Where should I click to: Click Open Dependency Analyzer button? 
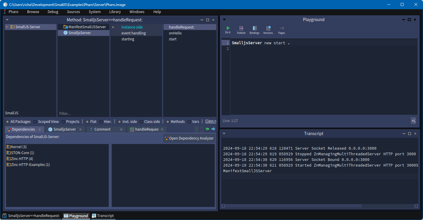189,138
